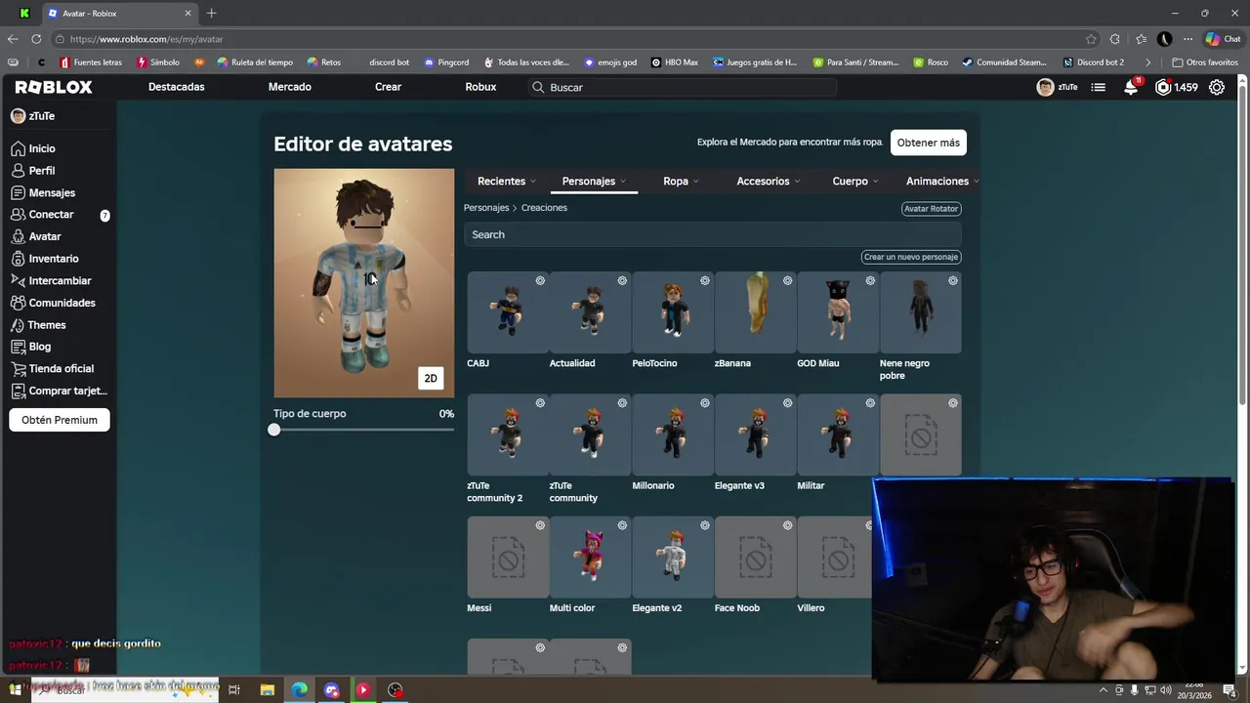Expand the Cuerpo dropdown

[x=855, y=182]
